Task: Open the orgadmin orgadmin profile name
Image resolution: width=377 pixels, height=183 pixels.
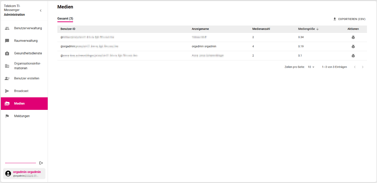Action: (x=27, y=172)
